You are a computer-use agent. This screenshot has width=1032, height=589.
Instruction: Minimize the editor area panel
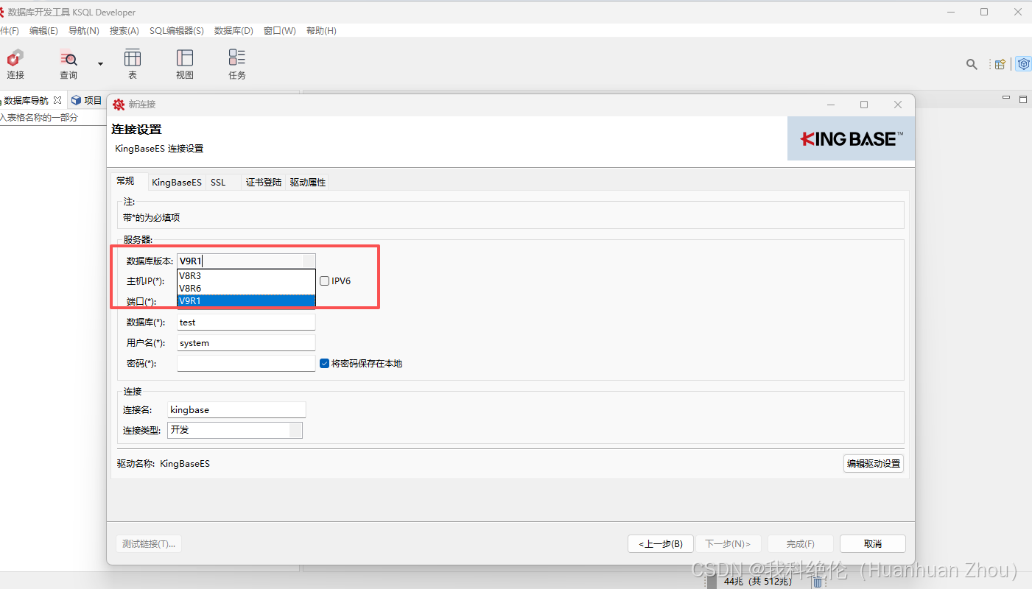pos(1006,98)
